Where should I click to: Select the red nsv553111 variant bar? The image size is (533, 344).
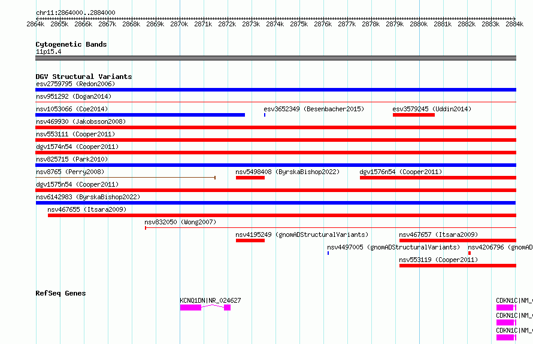coord(275,140)
